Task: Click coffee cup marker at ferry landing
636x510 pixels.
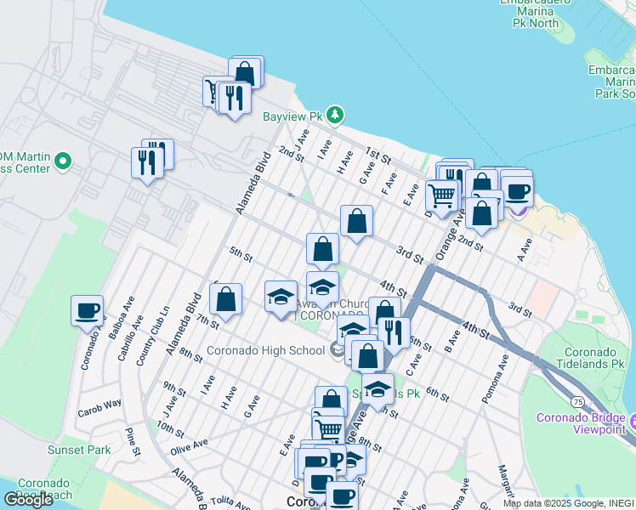Action: click(x=517, y=193)
